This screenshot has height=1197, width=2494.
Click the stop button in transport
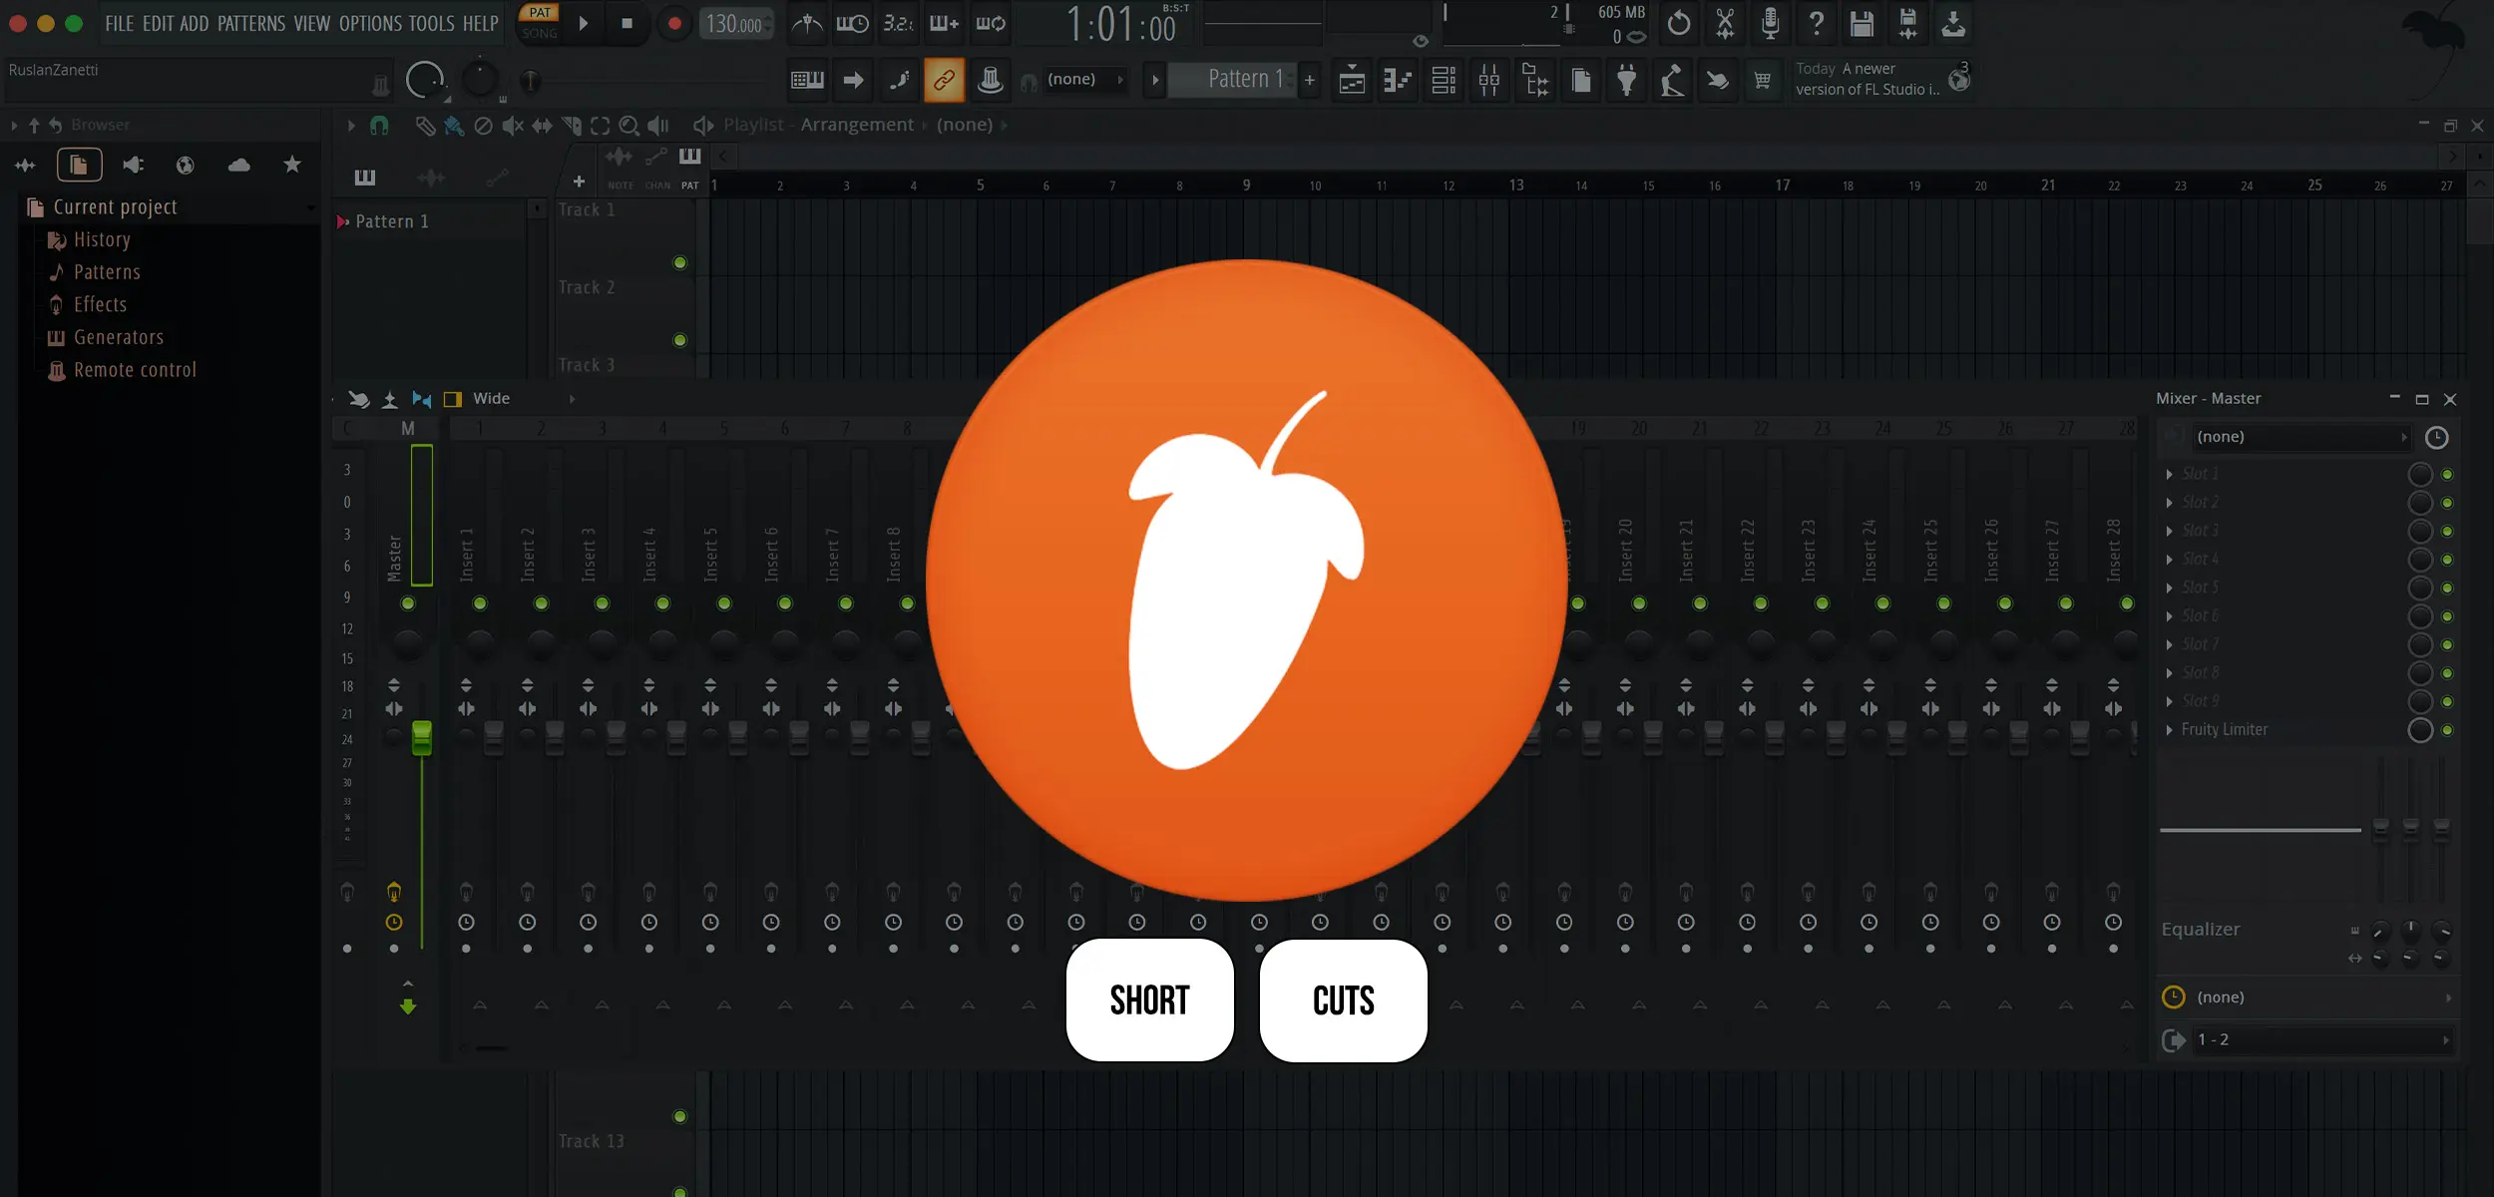coord(627,23)
